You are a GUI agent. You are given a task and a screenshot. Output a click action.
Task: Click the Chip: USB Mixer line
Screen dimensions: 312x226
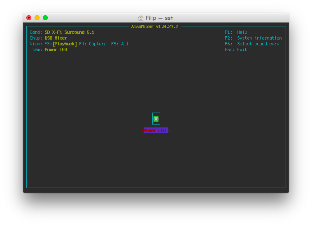[48, 38]
